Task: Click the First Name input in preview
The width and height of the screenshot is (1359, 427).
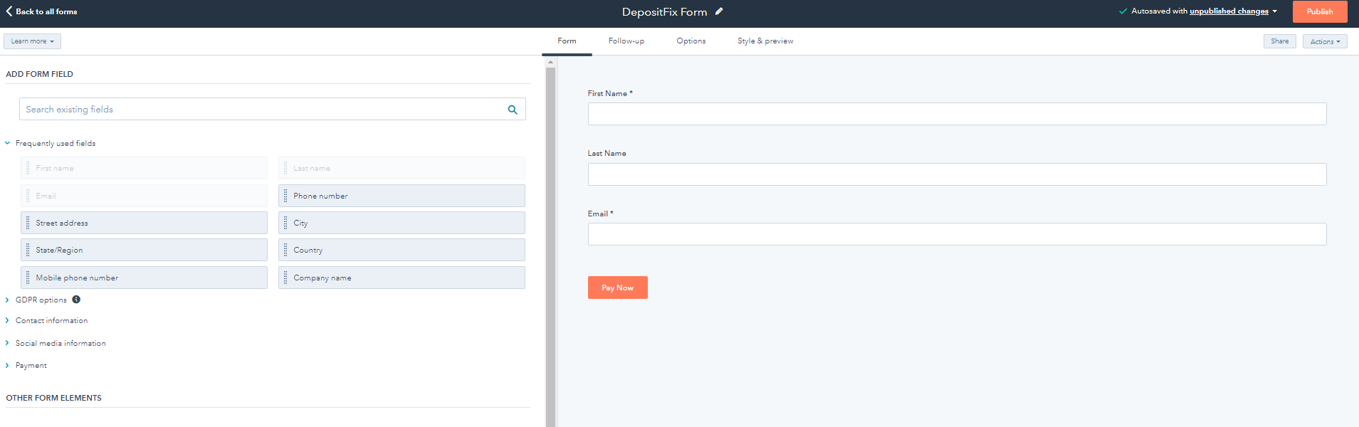Action: [x=957, y=114]
